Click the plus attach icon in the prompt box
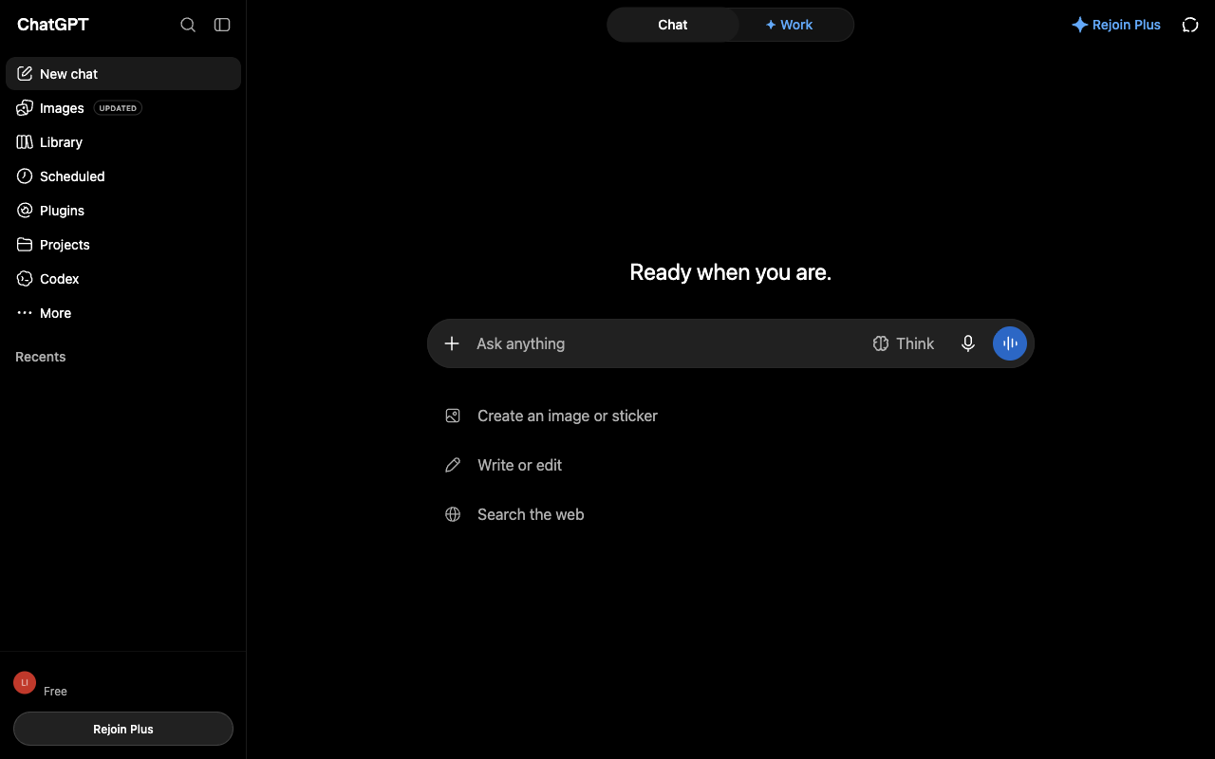 tap(452, 343)
